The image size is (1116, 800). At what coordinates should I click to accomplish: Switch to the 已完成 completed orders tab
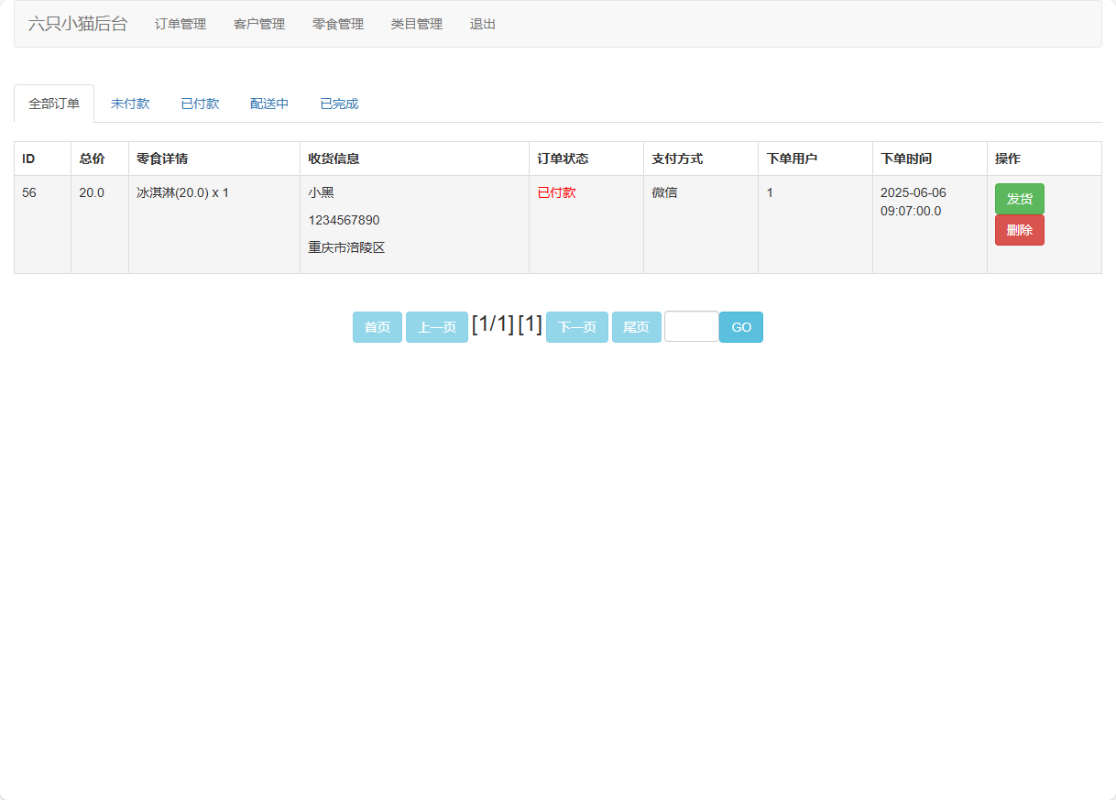pyautogui.click(x=338, y=104)
